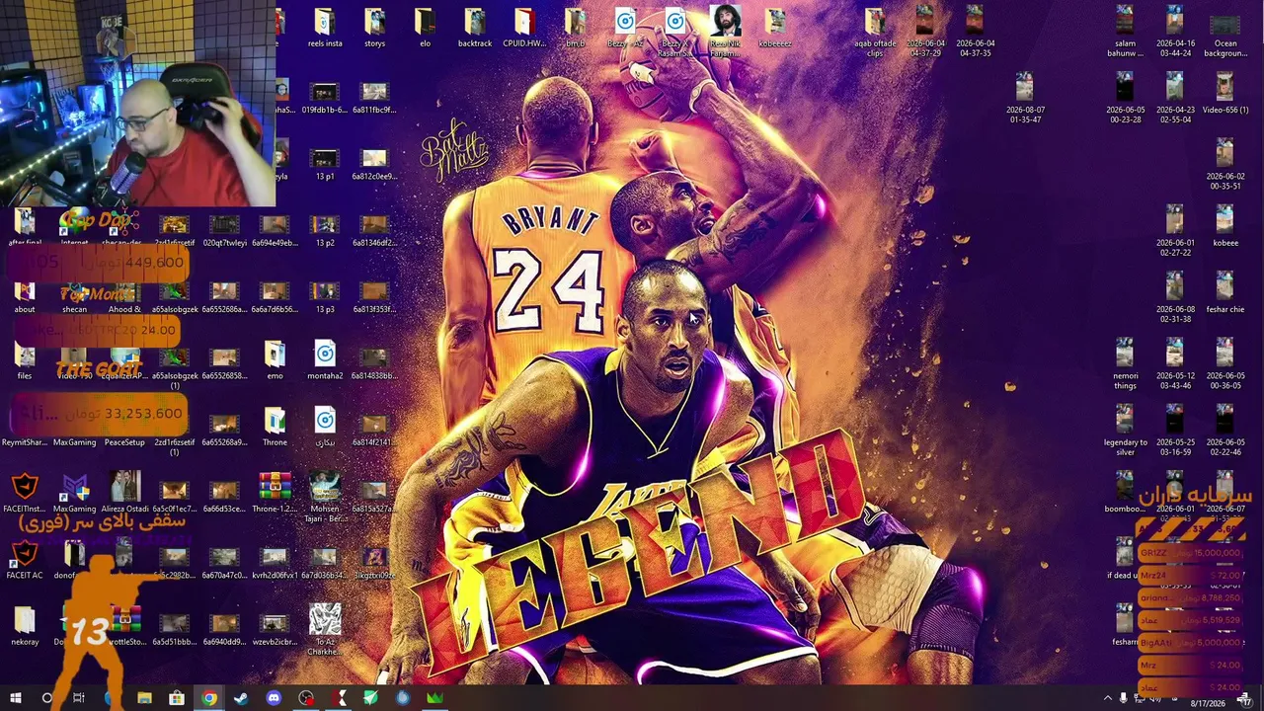Select the 'To Az Charkhe' file
Image resolution: width=1264 pixels, height=711 pixels.
tap(325, 629)
